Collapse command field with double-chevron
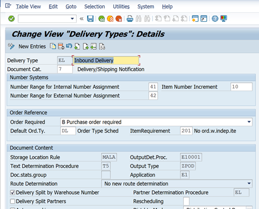Screen dimensions: 259x209 (81, 19)
